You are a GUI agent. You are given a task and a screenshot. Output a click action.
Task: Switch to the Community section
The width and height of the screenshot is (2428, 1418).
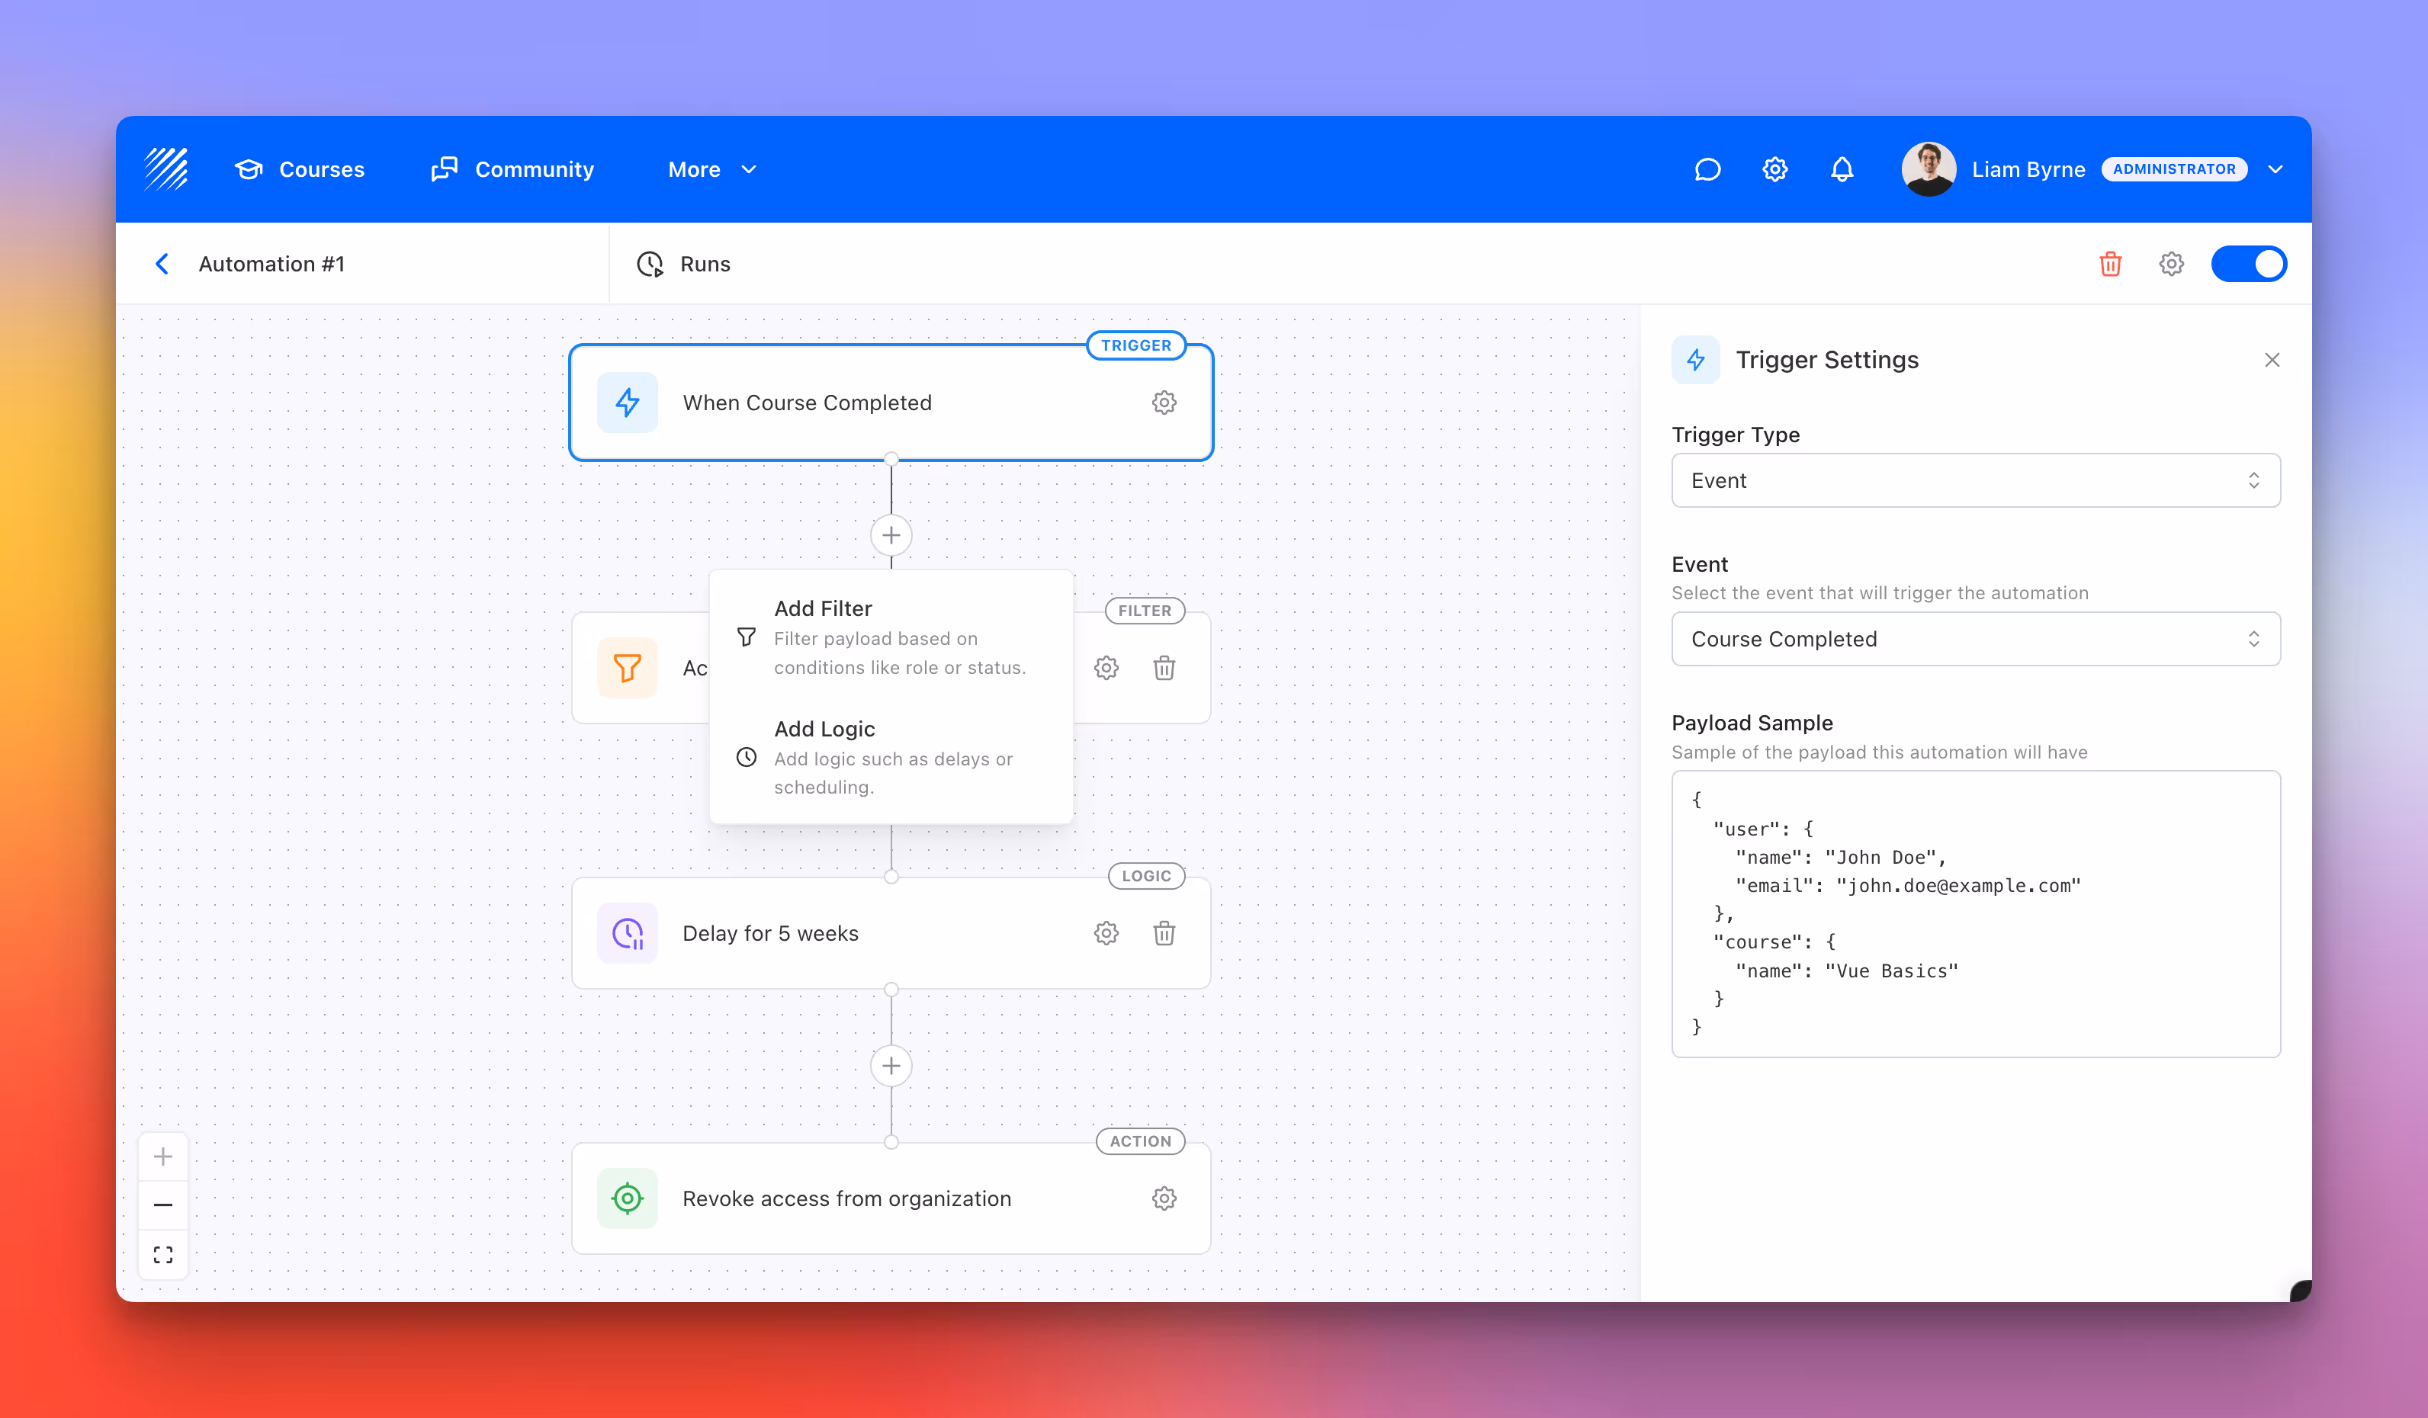512,168
